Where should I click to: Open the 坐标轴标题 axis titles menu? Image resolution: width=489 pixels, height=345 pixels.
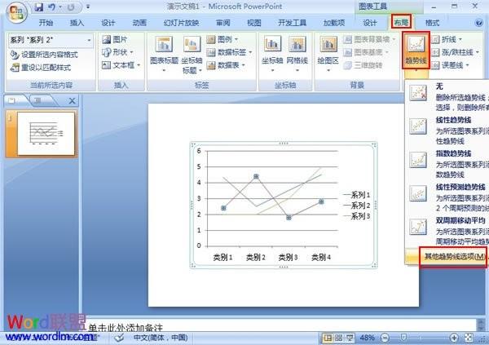[x=192, y=54]
